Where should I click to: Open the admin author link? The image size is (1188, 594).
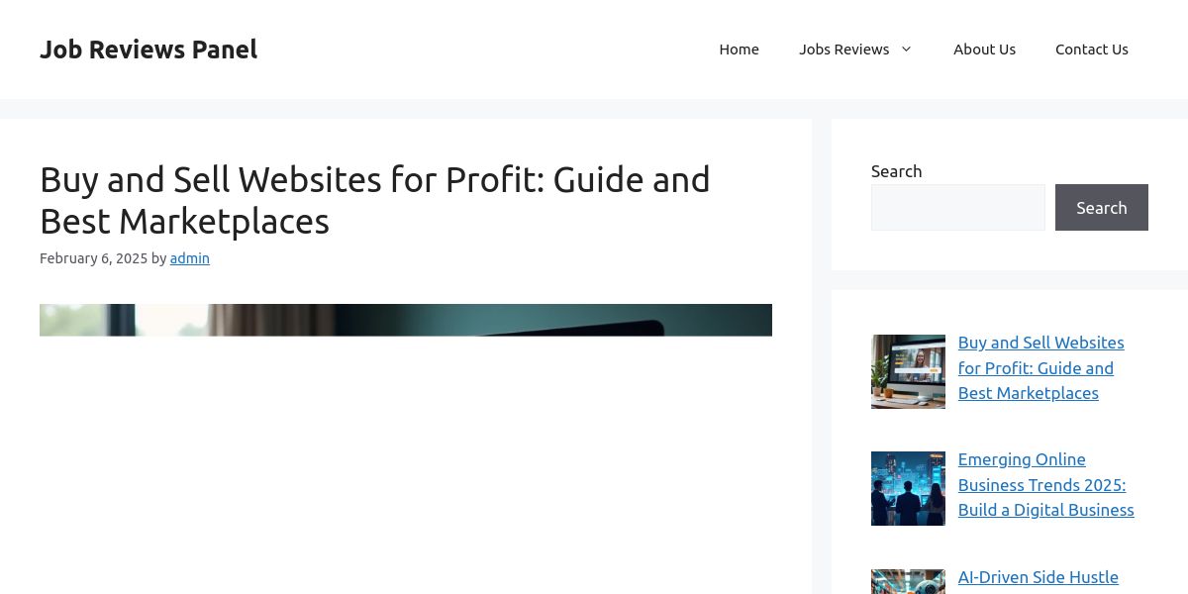click(x=189, y=258)
